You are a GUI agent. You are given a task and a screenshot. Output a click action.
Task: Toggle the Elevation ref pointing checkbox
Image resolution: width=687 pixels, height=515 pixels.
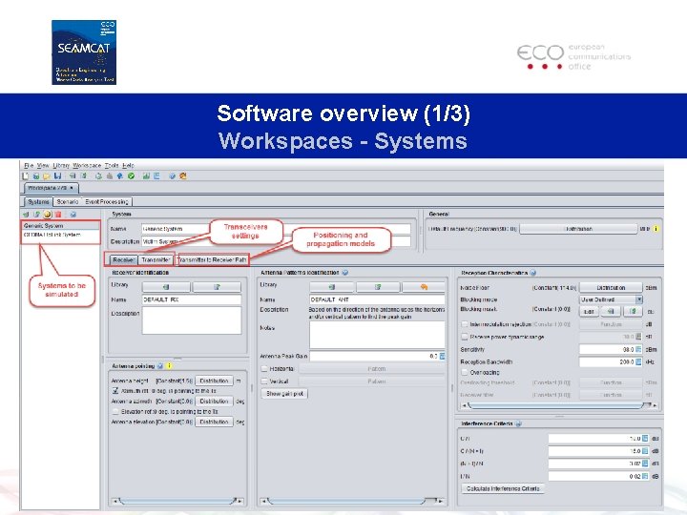[x=115, y=412]
